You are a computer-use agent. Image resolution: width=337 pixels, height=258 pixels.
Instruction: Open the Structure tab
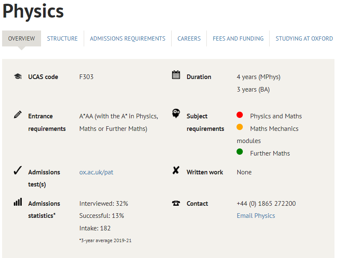click(x=62, y=38)
